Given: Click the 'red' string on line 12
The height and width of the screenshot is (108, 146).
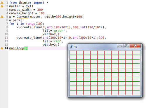Looking at the screenshot, I should 57,41.
